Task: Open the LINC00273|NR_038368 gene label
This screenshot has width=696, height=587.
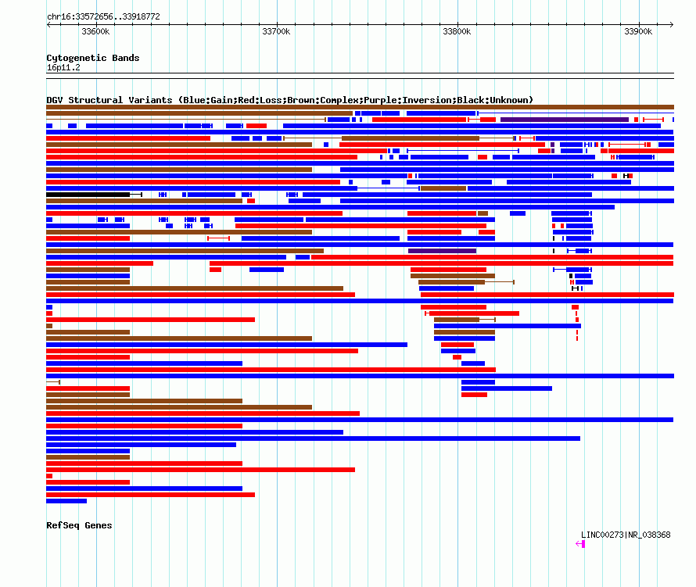Action: pos(626,535)
